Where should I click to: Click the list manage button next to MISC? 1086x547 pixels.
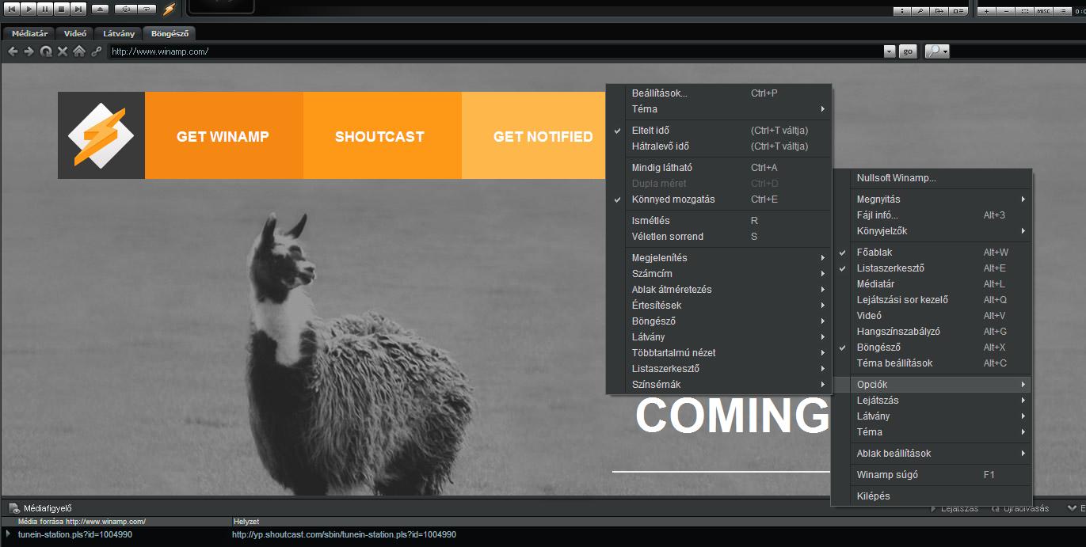pyautogui.click(x=1062, y=11)
